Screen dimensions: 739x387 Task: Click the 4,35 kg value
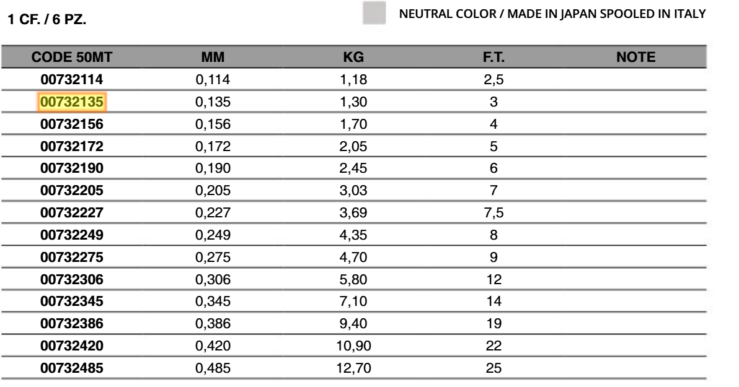point(353,235)
